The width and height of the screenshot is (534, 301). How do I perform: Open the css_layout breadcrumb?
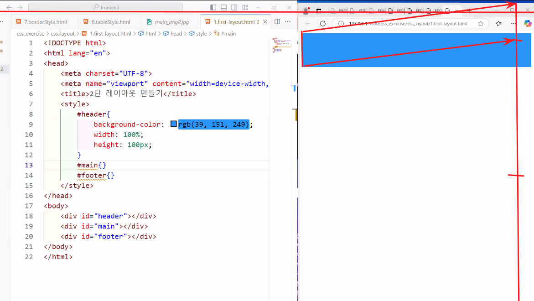click(x=62, y=33)
